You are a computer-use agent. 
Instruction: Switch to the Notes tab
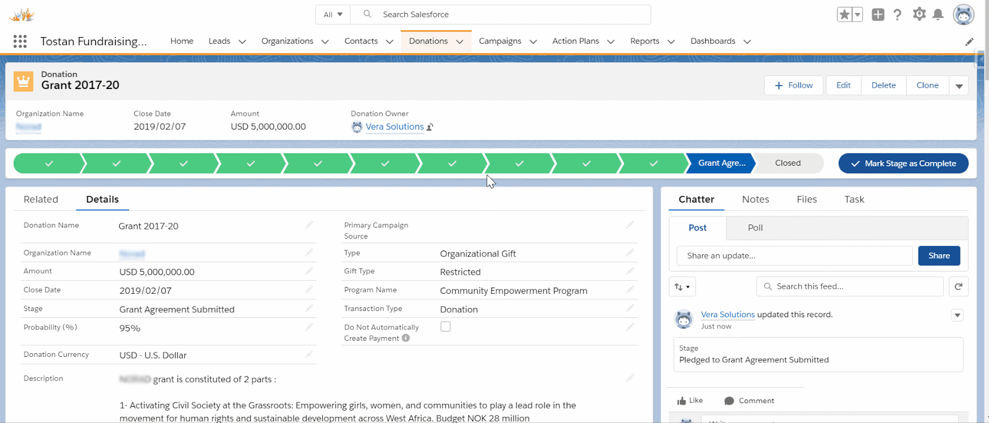coord(755,199)
